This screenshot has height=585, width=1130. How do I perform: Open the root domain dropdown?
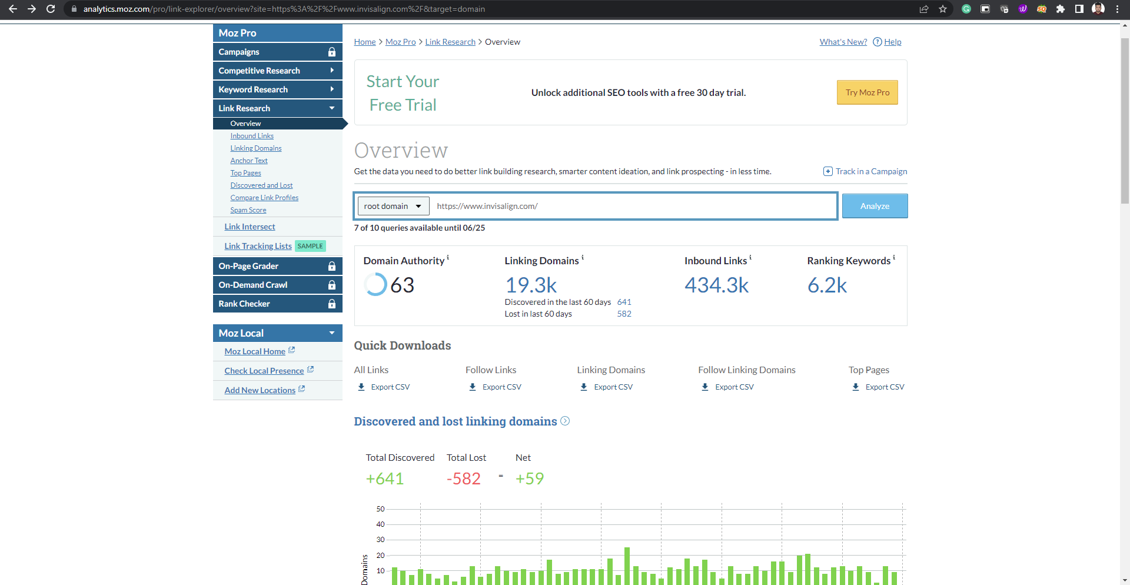[393, 206]
